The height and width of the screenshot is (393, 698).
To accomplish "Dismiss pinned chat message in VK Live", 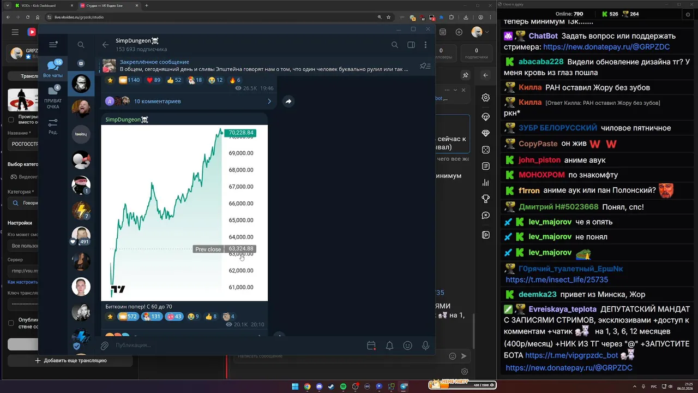I will point(464,90).
